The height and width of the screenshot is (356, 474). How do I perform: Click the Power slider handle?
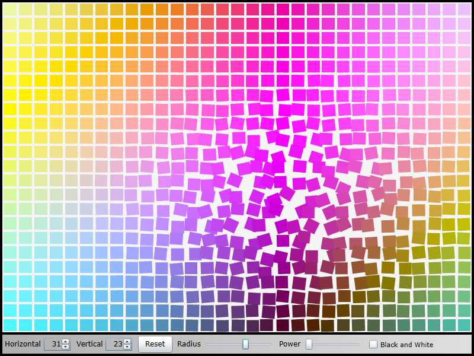click(x=309, y=344)
